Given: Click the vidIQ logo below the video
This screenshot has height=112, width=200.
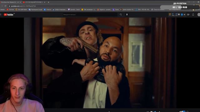Looking at the screenshot, I should [x=182, y=111].
